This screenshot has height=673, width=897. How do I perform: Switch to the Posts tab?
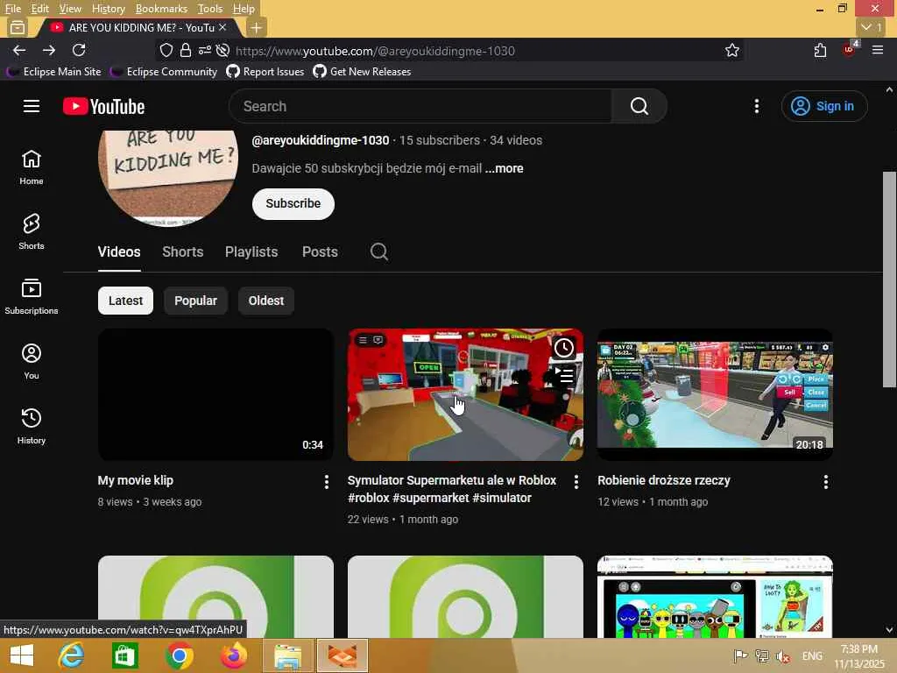[x=320, y=251]
